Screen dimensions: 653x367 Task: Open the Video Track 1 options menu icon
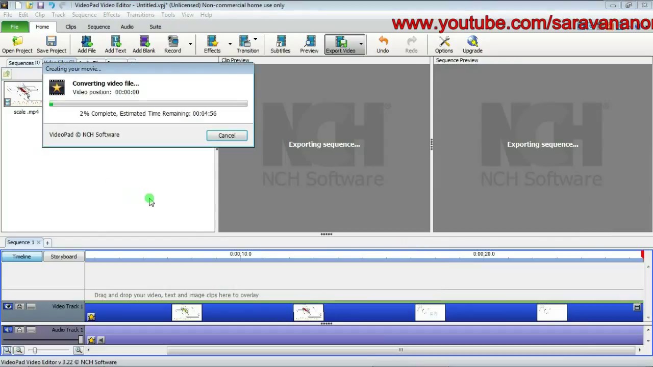(x=637, y=307)
